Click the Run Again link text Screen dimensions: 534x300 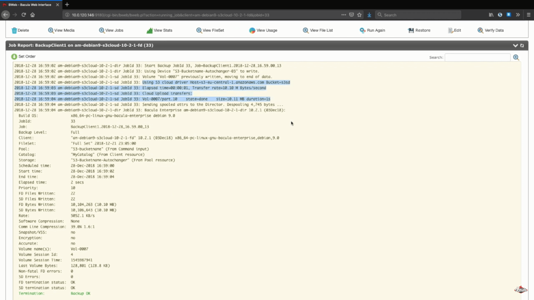coord(376,30)
